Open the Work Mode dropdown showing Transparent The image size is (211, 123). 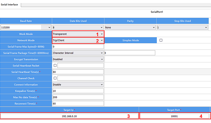[x=78, y=34]
